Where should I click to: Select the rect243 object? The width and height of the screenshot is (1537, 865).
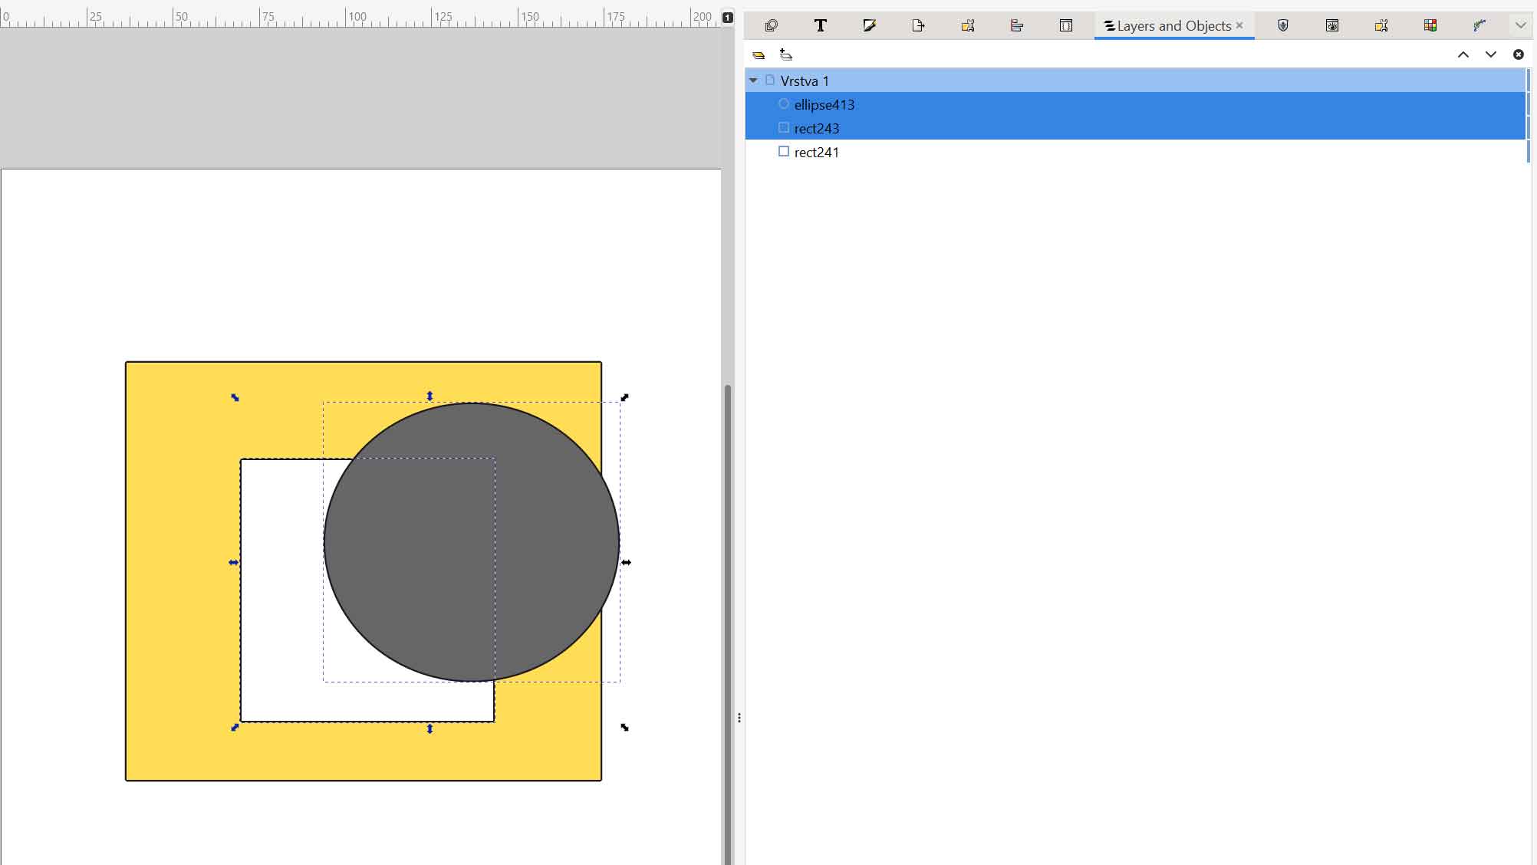coord(816,128)
